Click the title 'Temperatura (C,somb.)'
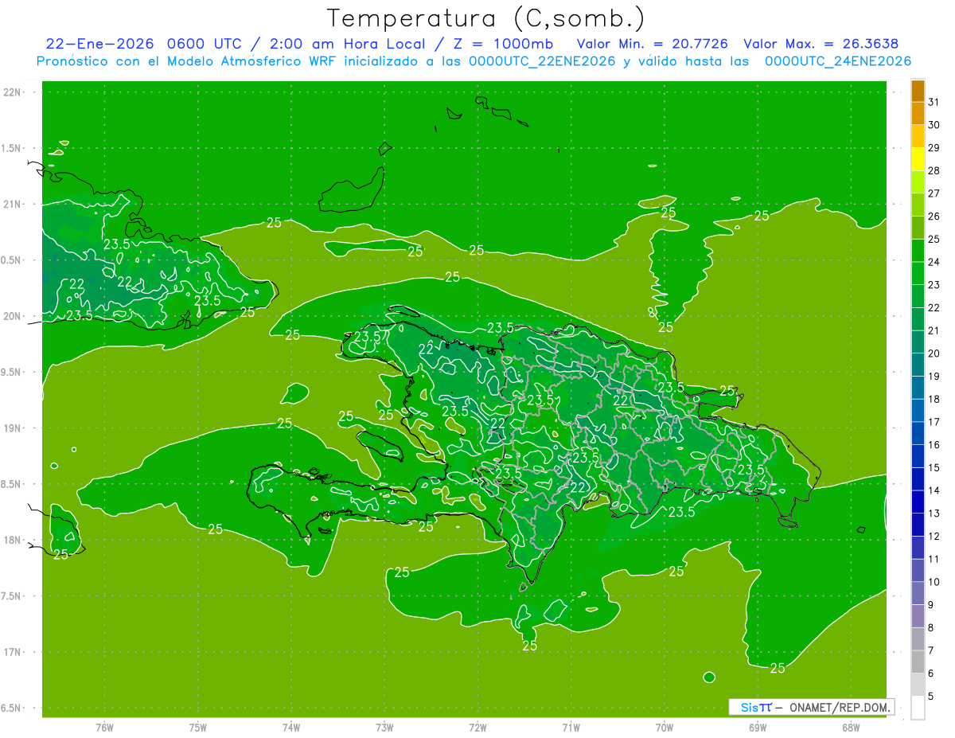The width and height of the screenshot is (955, 738). click(485, 18)
